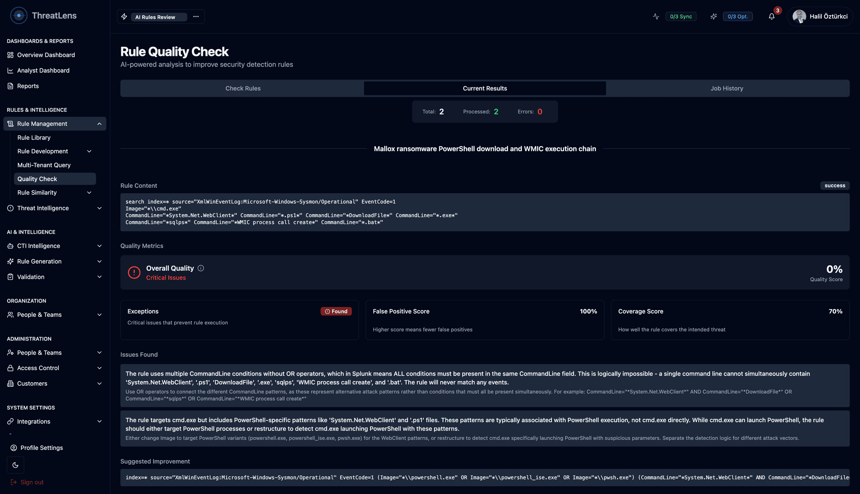860x494 pixels.
Task: Click the Access Control lock icon
Action: (x=10, y=368)
